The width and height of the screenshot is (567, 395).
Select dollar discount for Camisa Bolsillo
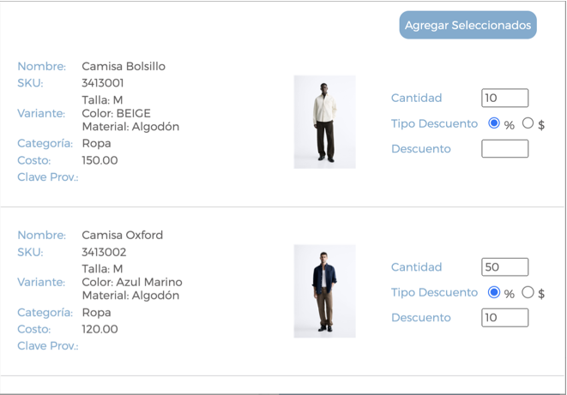click(528, 123)
